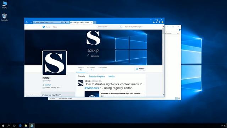View the Following count

pyautogui.click(x=91, y=69)
